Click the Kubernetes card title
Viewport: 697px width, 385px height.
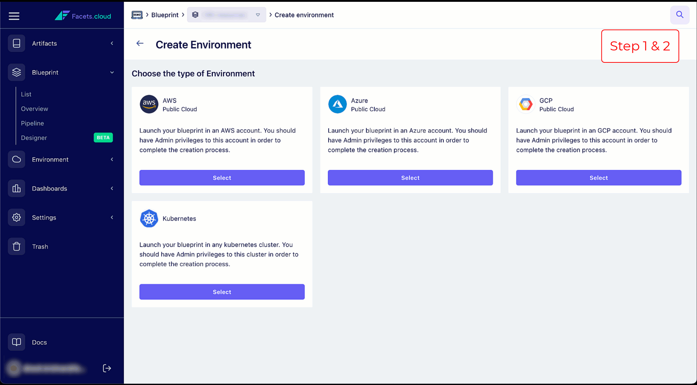click(x=179, y=218)
